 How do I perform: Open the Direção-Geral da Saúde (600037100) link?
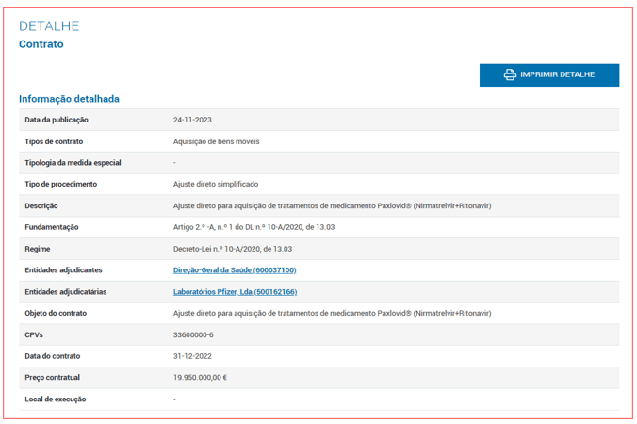[235, 270]
